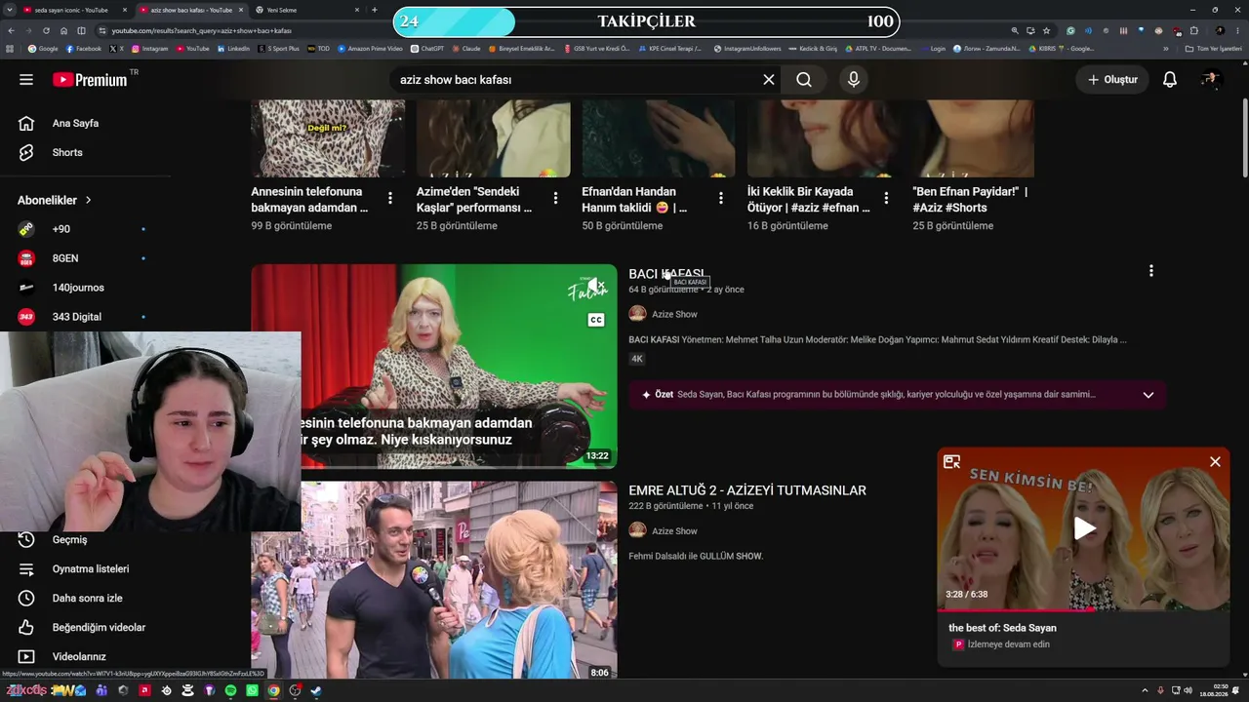The width and height of the screenshot is (1249, 702).
Task: Close the miniplayer
Action: 1215,462
